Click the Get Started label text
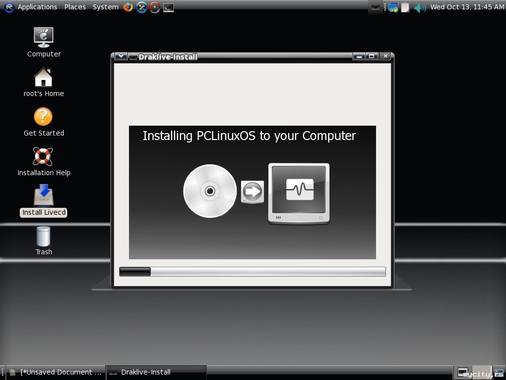Screen dimensions: 506x380 (44, 133)
